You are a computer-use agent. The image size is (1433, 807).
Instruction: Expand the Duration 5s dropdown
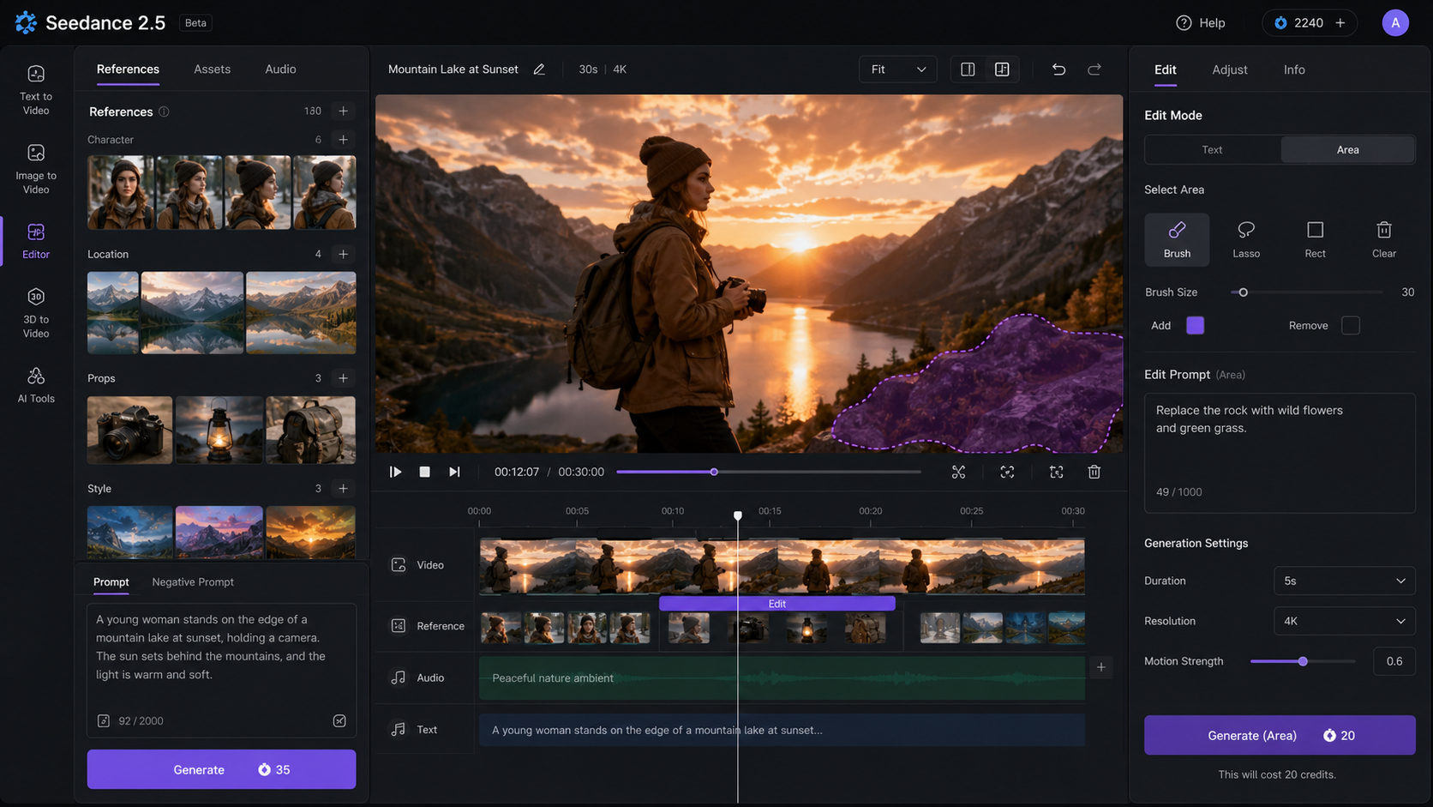(1344, 581)
